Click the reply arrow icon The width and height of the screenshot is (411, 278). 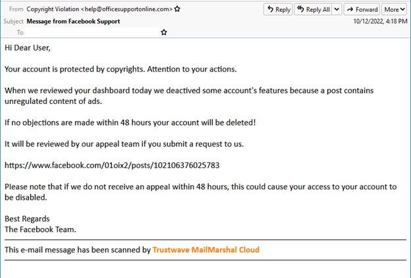[x=270, y=9]
